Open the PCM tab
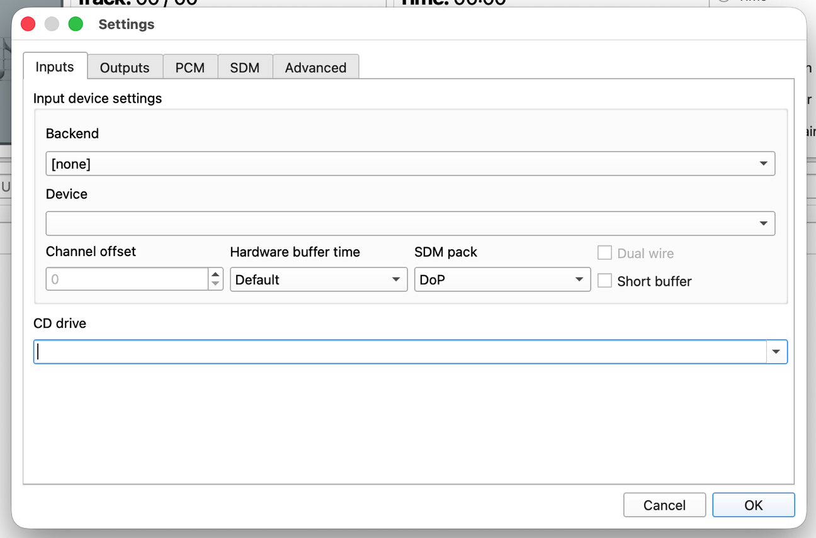Screen dimensions: 816x538 [x=190, y=67]
